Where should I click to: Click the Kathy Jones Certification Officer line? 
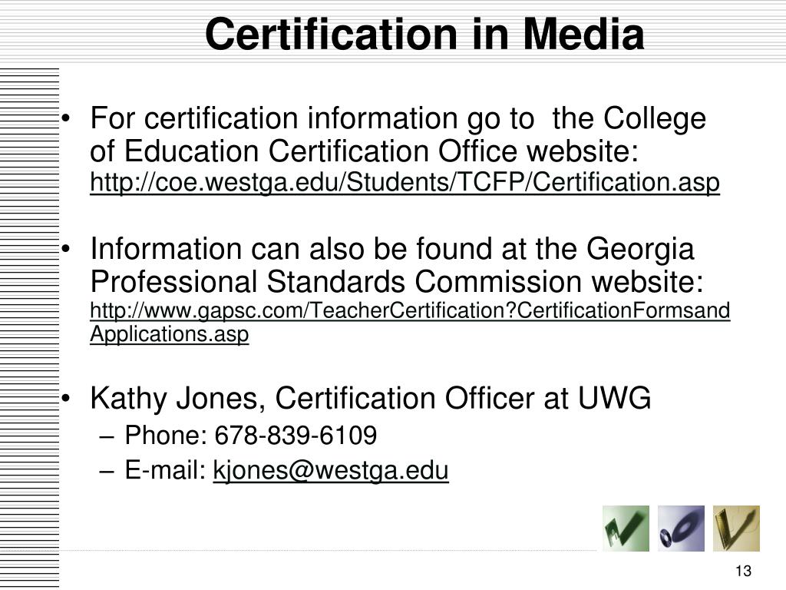[x=371, y=399]
